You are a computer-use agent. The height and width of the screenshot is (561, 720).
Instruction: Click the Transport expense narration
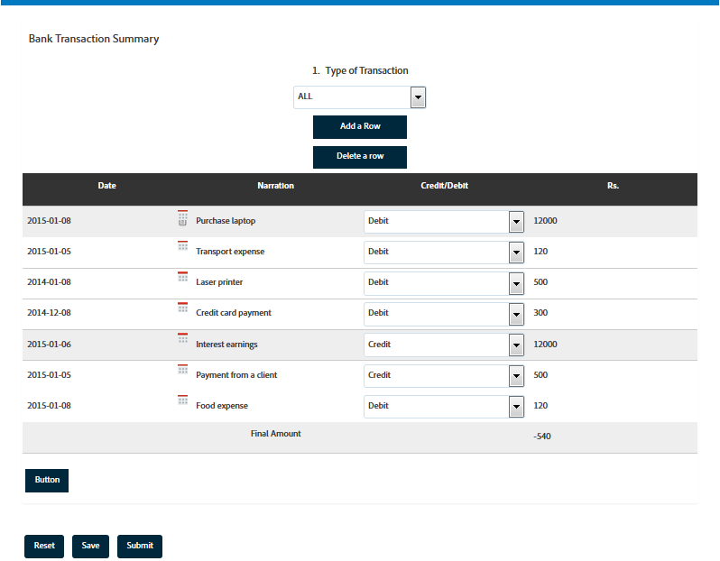230,252
